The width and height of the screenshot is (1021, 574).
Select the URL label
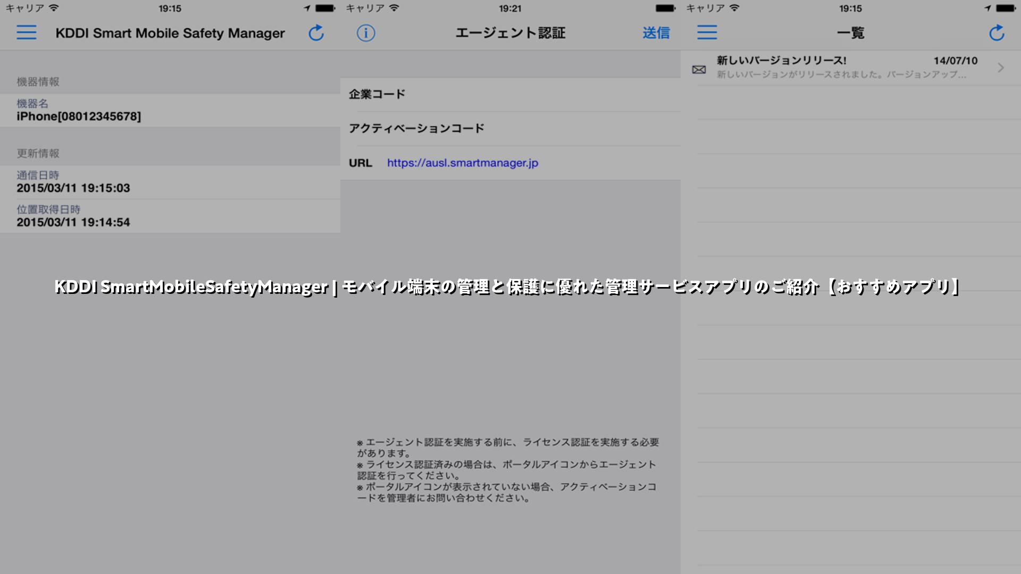coord(361,163)
